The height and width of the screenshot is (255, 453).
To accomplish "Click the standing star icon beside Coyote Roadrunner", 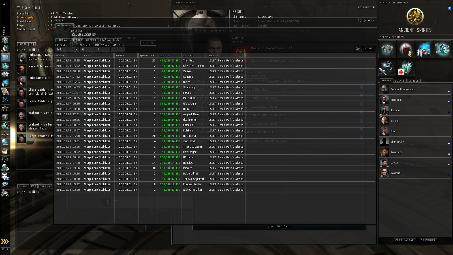I will click(x=449, y=91).
